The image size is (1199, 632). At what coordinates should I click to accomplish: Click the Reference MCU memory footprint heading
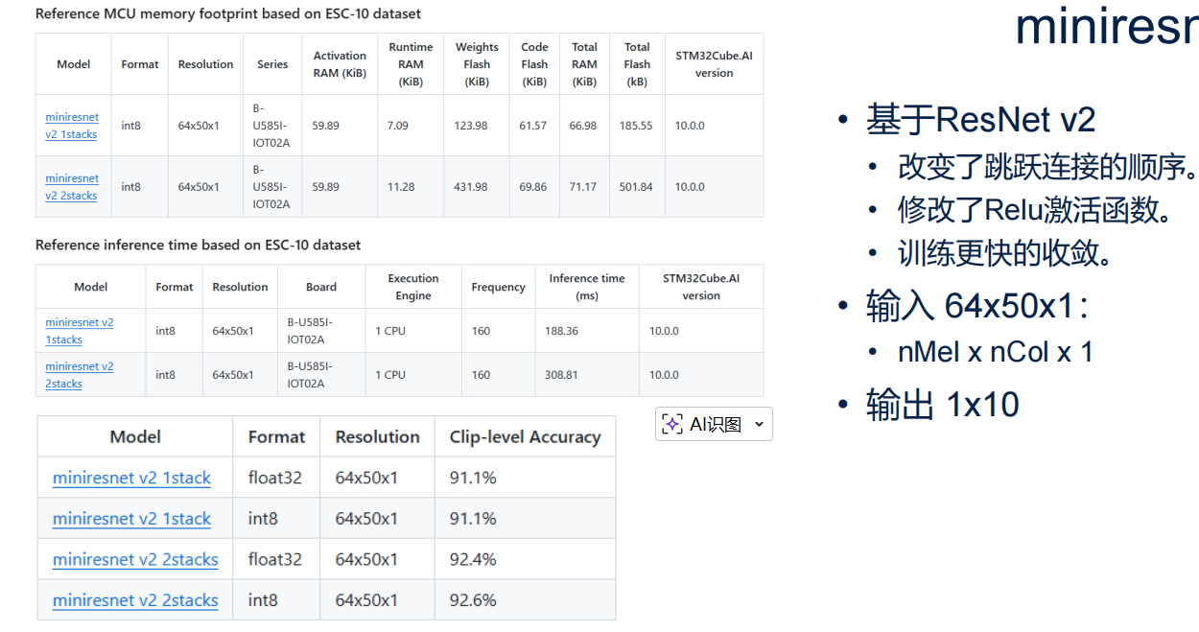point(228,14)
